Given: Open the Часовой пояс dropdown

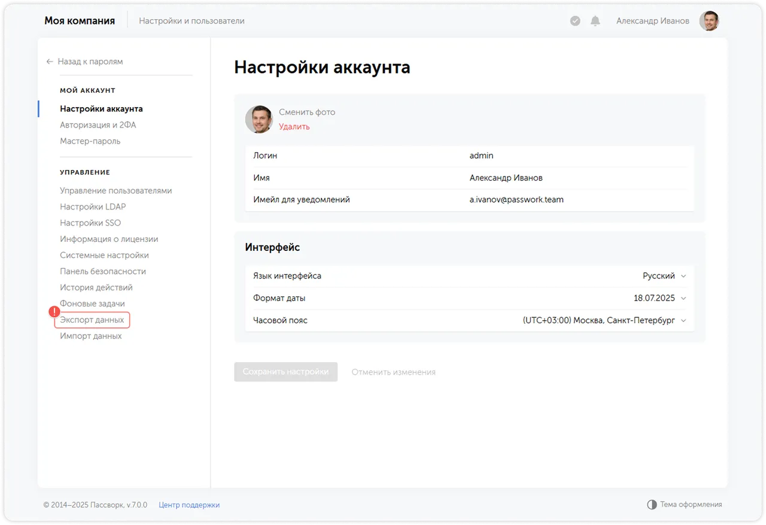Looking at the screenshot, I should click(470, 320).
